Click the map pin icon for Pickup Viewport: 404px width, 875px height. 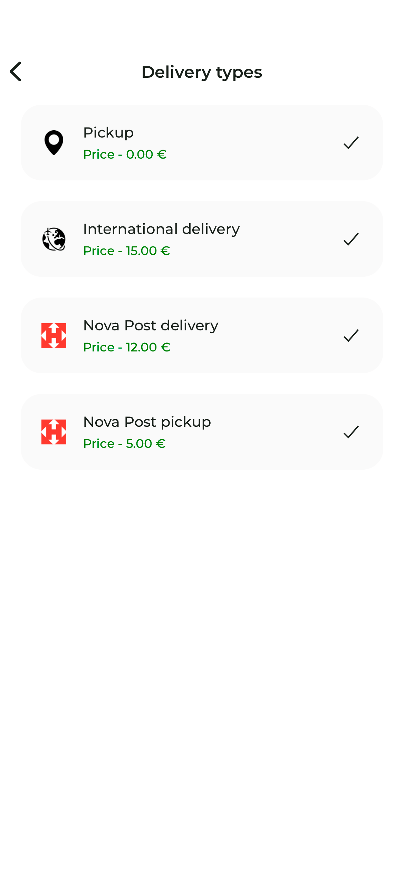(54, 142)
